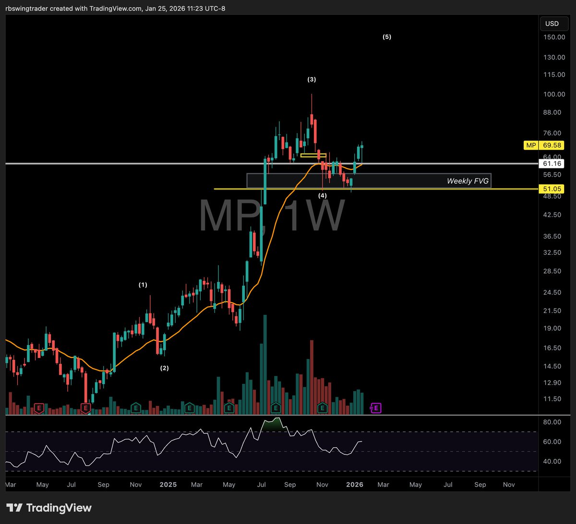The width and height of the screenshot is (576, 524).
Task: Select the Elliott wave (3) label
Action: [312, 79]
